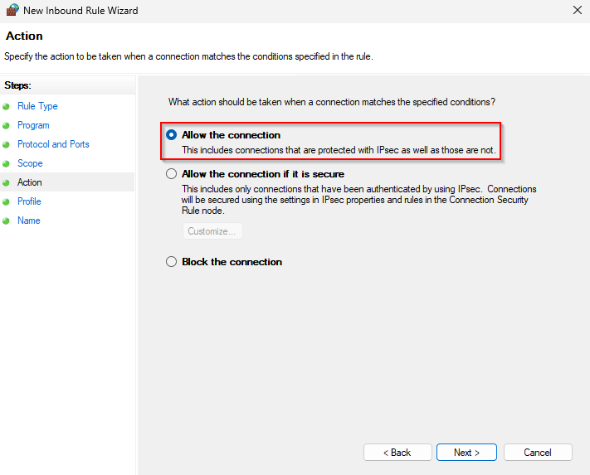Select the Allow the connection radio button

point(172,135)
